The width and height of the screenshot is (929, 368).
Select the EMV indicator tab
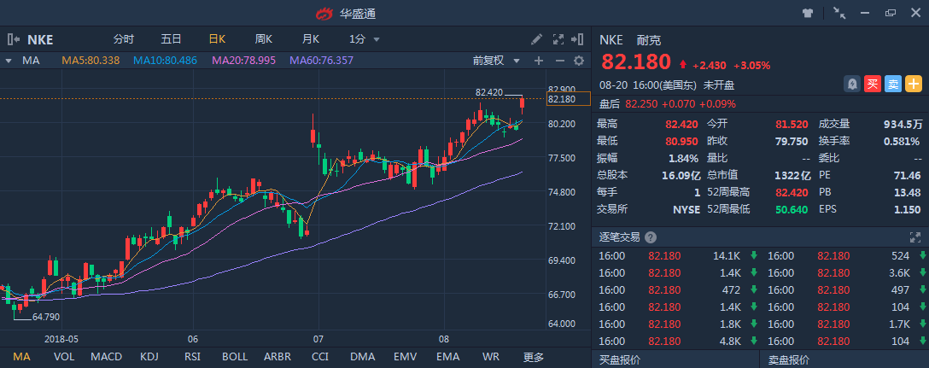click(406, 357)
